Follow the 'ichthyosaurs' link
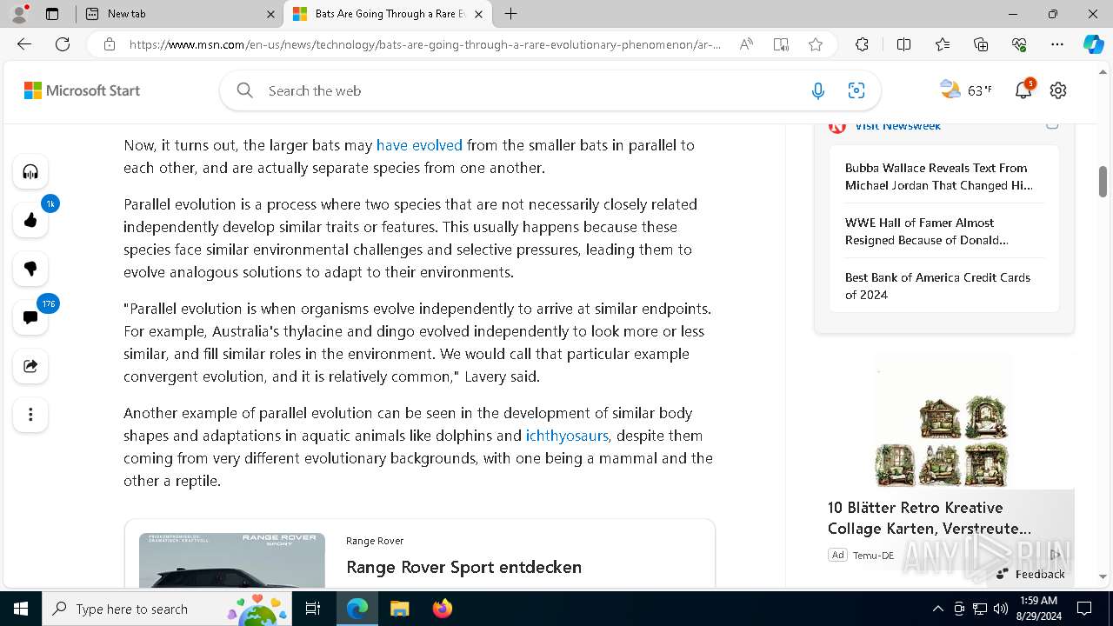This screenshot has width=1113, height=626. (x=567, y=436)
